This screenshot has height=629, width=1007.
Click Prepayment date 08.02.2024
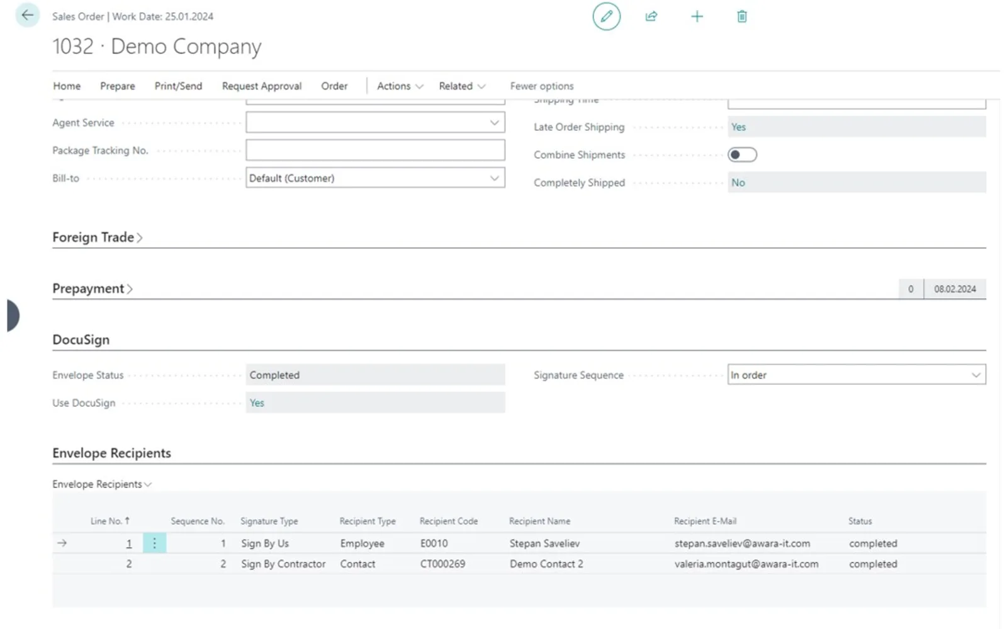pyautogui.click(x=955, y=289)
